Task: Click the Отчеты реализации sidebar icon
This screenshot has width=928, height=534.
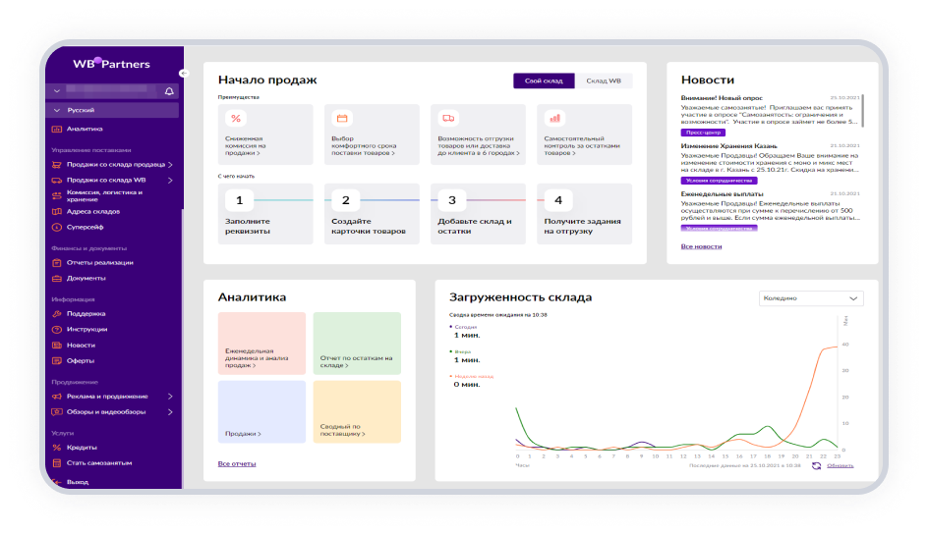Action: pos(57,263)
